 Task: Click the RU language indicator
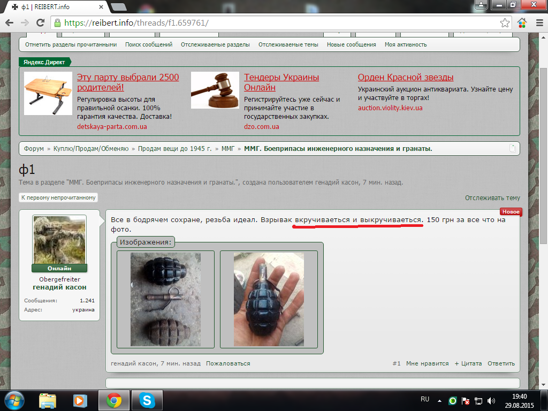[x=424, y=399]
